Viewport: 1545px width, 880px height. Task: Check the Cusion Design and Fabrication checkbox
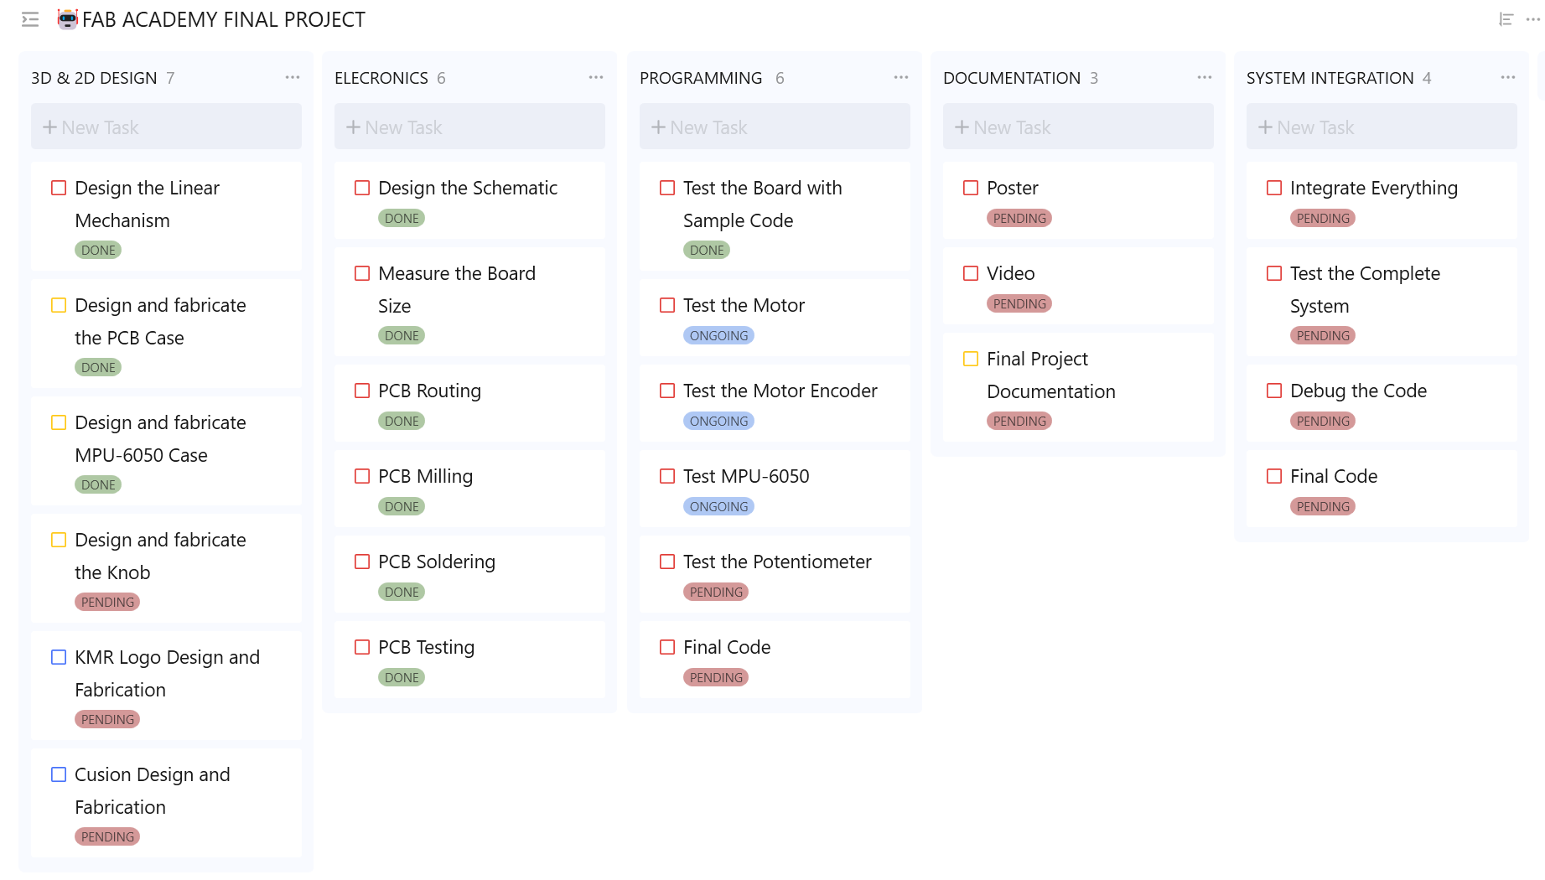click(x=59, y=774)
